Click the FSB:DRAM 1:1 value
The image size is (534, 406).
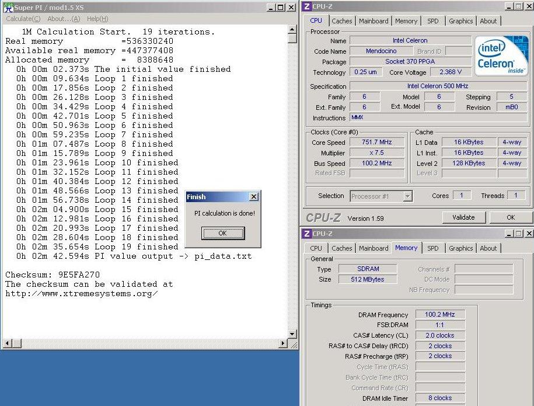pos(440,325)
